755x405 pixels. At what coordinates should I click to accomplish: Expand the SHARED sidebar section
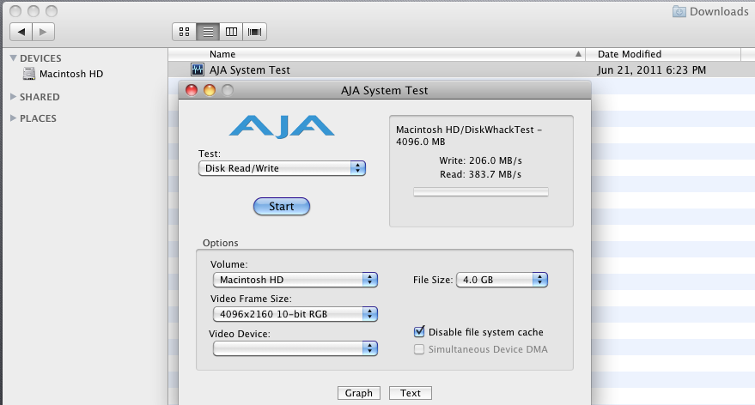pyautogui.click(x=14, y=97)
